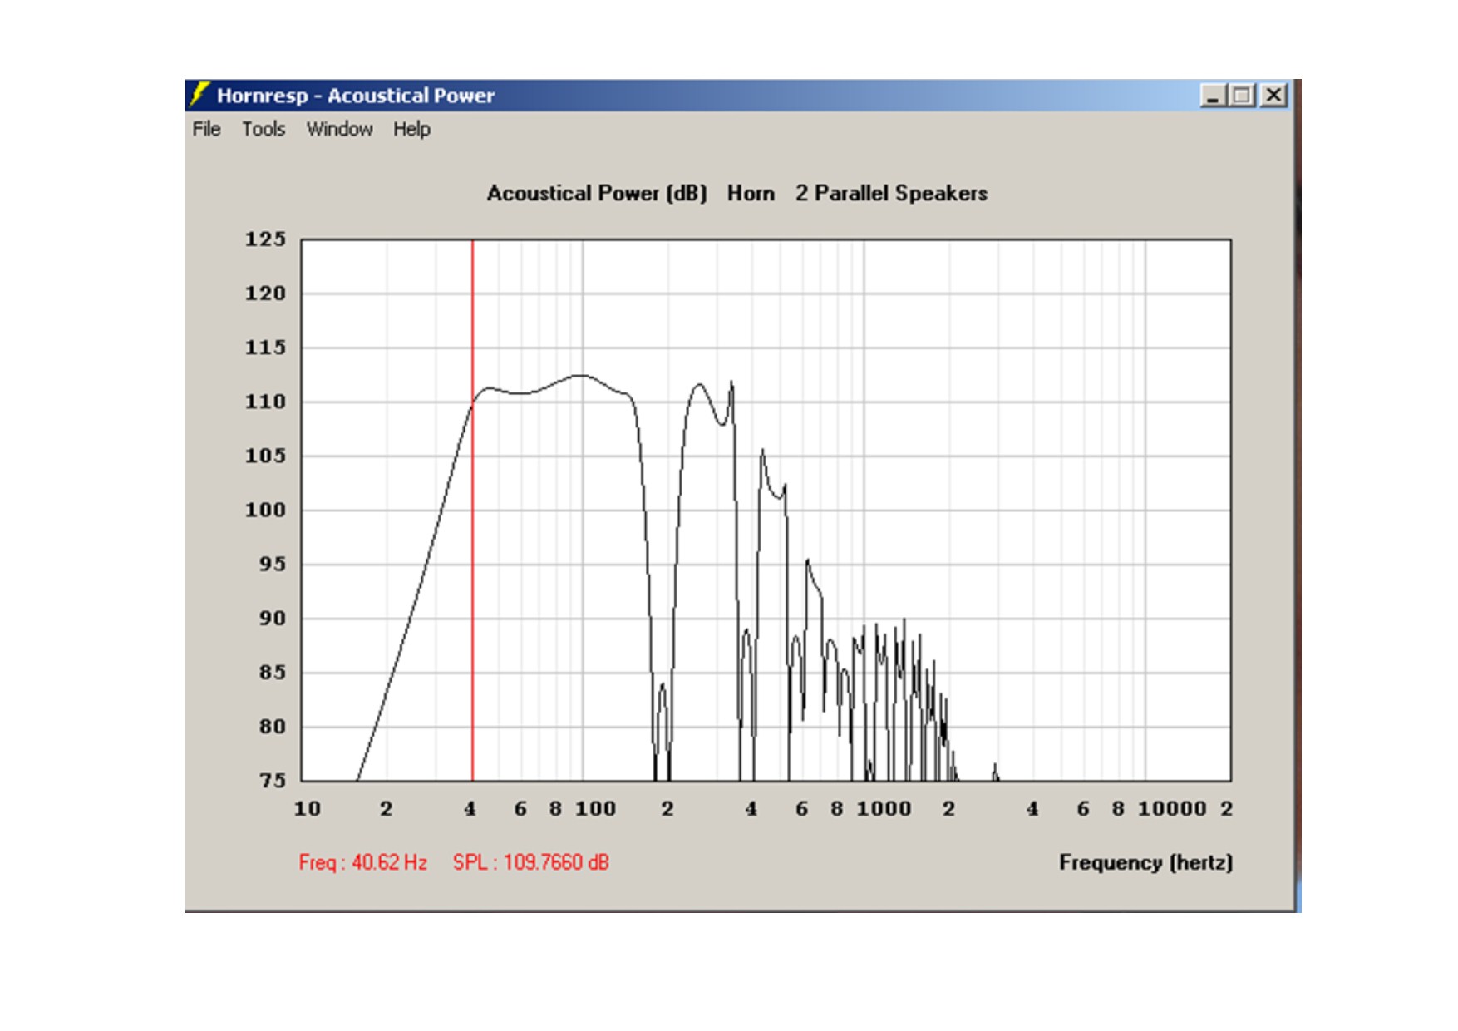Click the red frequency marker line
Screen dimensions: 1458x1031
click(x=473, y=511)
